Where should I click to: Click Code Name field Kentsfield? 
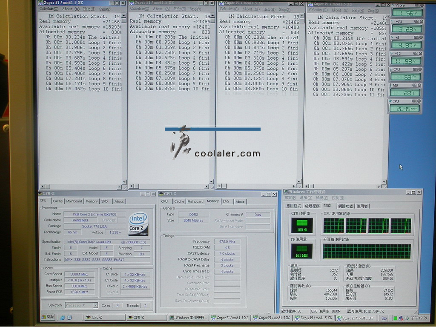coord(80,220)
